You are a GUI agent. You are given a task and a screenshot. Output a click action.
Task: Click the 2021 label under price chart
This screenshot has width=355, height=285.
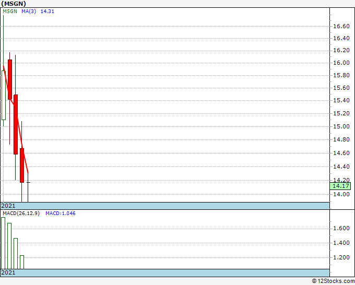point(8,206)
